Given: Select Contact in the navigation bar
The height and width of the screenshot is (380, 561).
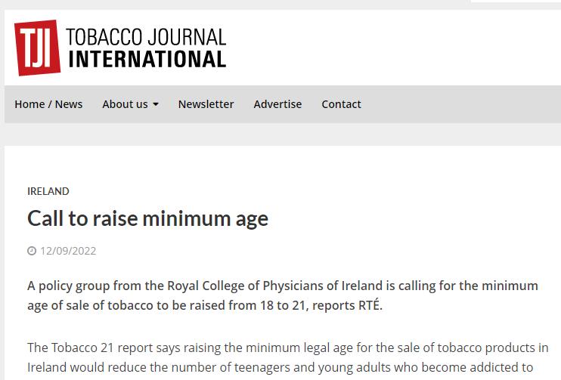Looking at the screenshot, I should coord(341,104).
